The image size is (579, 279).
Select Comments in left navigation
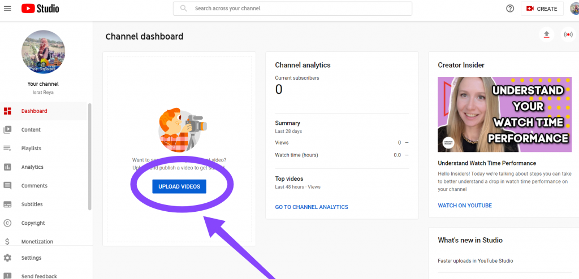[x=34, y=186]
